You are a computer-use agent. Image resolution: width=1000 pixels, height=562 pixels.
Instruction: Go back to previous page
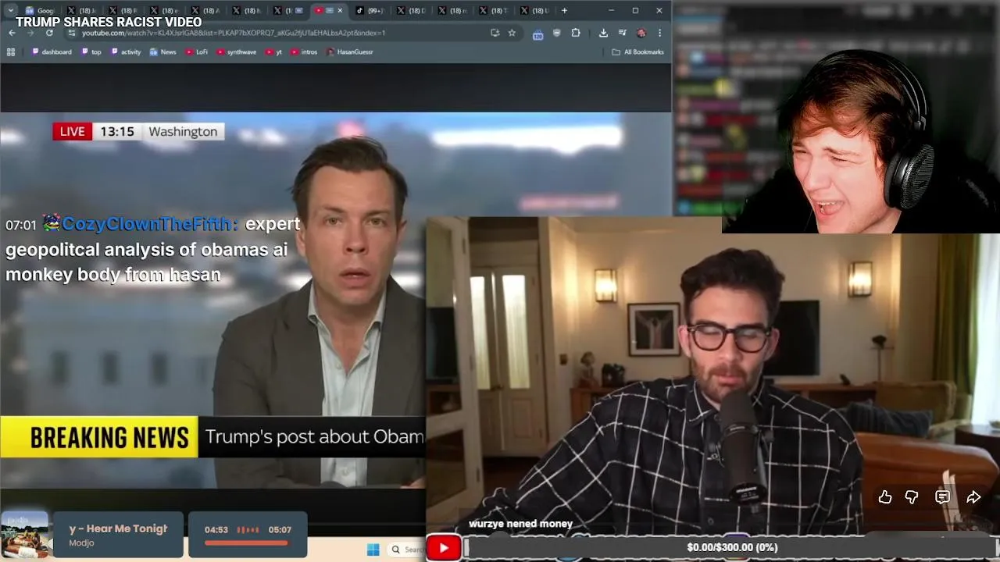(x=12, y=33)
